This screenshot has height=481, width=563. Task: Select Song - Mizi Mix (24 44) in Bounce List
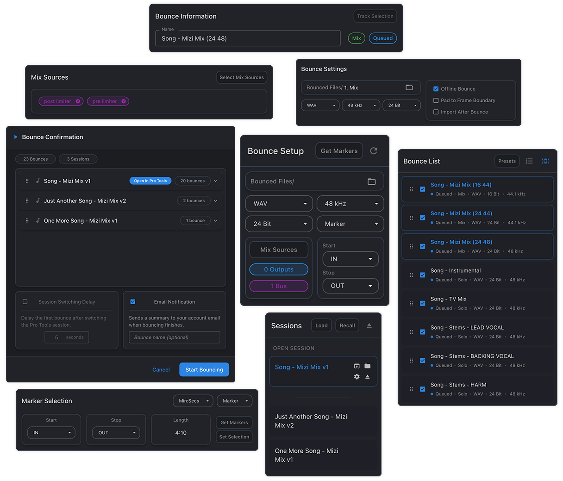pos(477,218)
